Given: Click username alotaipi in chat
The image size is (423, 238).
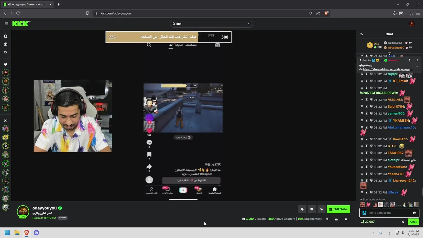Looking at the screenshot, I should [393, 160].
